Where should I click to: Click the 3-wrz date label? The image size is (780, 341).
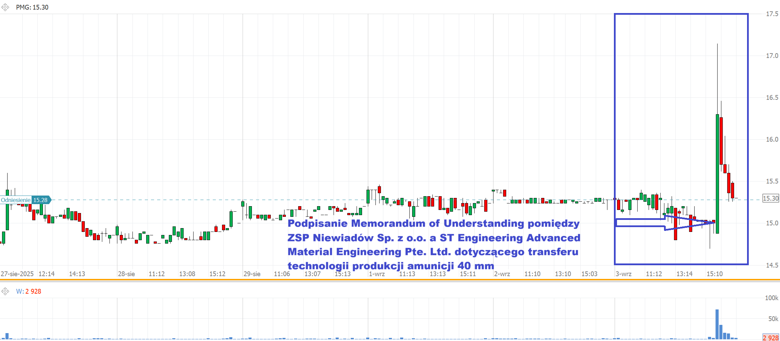pos(624,274)
